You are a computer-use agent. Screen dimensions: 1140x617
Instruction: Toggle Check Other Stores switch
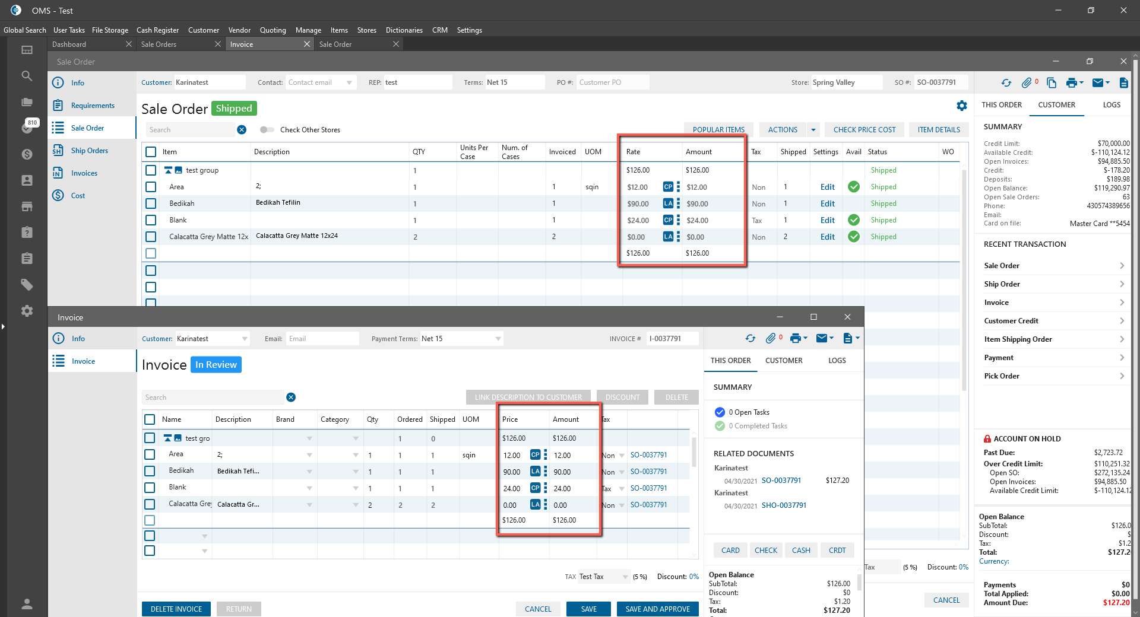tap(267, 130)
